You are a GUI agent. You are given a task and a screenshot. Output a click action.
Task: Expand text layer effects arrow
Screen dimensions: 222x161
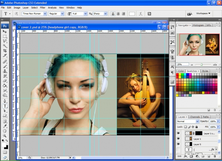point(216,149)
